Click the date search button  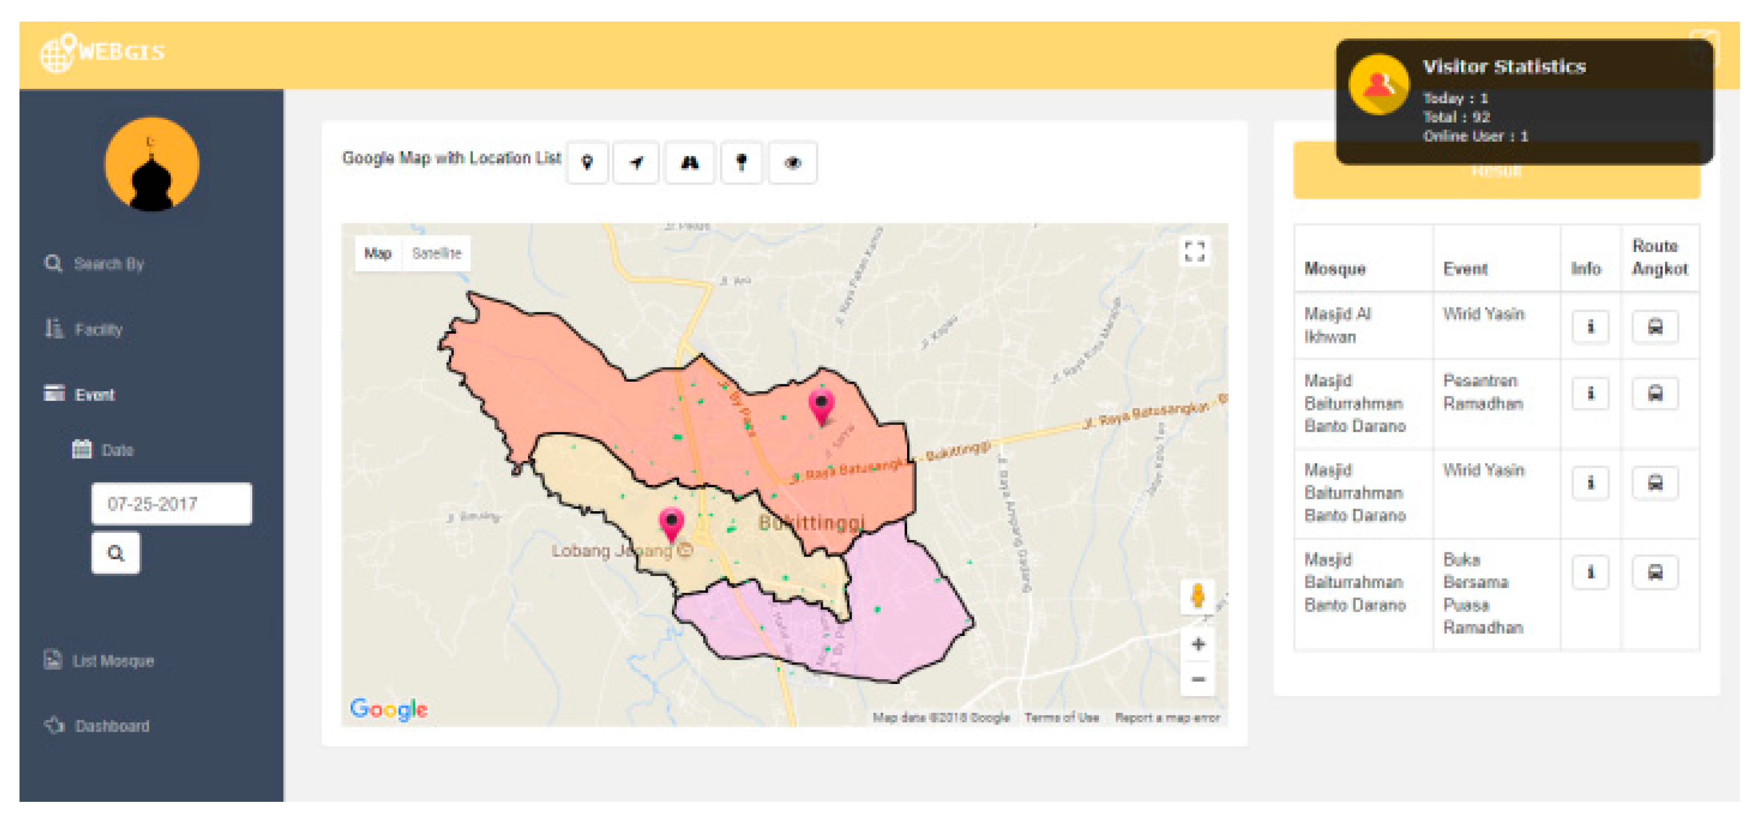click(115, 553)
